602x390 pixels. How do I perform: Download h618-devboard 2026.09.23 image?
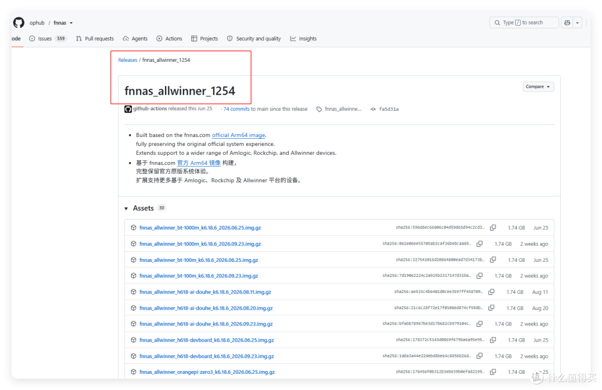click(207, 356)
